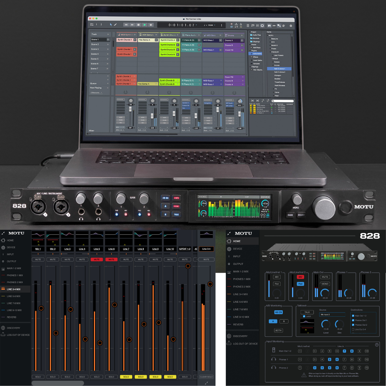
Task: Disable the Pad on Mic/Line/Inst 2
Action: click(x=300, y=284)
